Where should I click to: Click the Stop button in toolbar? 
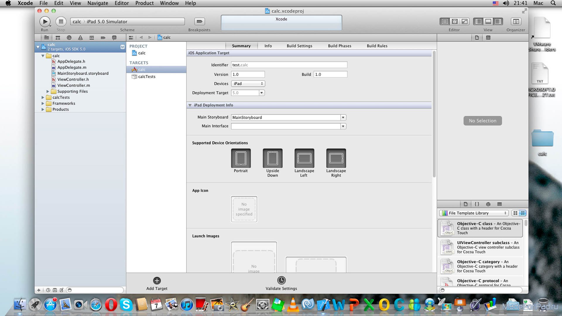click(x=61, y=21)
